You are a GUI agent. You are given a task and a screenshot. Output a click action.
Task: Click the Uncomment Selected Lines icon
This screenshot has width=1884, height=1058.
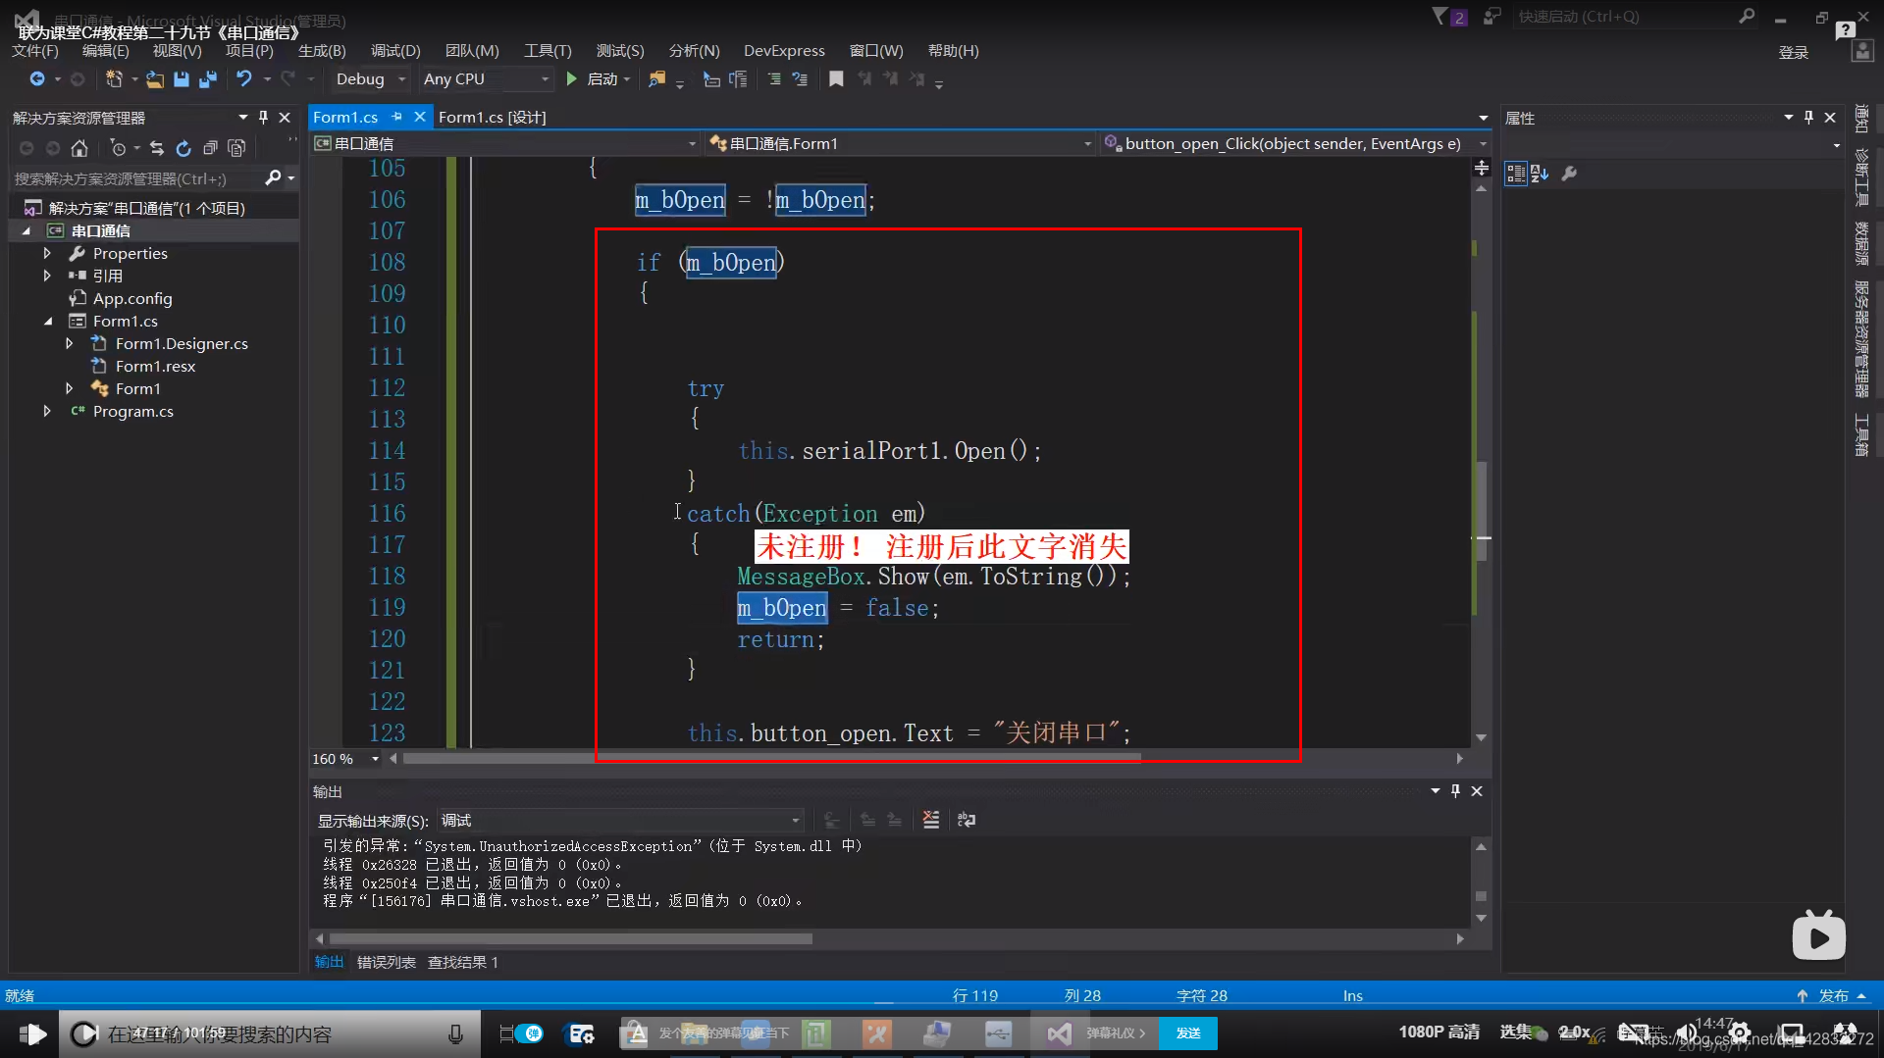pos(800,79)
